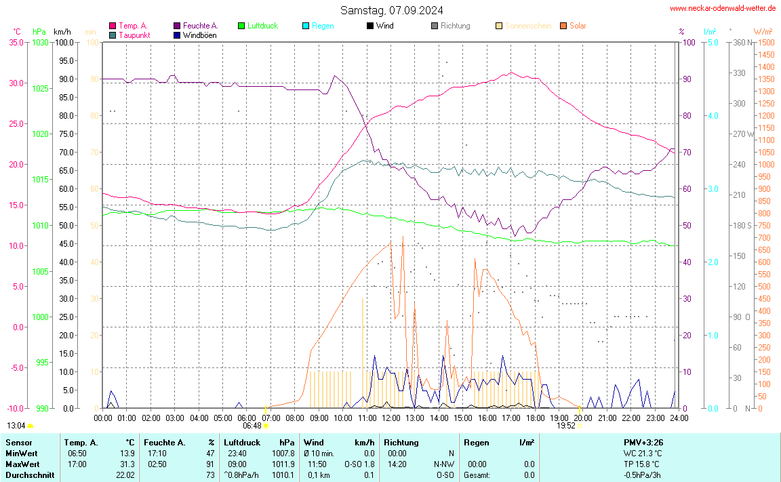Click the blue Windböen legend swatch

tap(177, 35)
